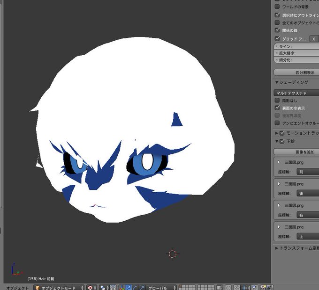Toggle the X axis grid button

coord(314,39)
